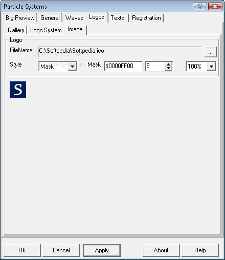The width and height of the screenshot is (225, 260).
Task: Click the Softpedia S logo preview image
Action: (x=18, y=90)
